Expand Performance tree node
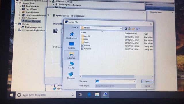 (x=20, y=18)
